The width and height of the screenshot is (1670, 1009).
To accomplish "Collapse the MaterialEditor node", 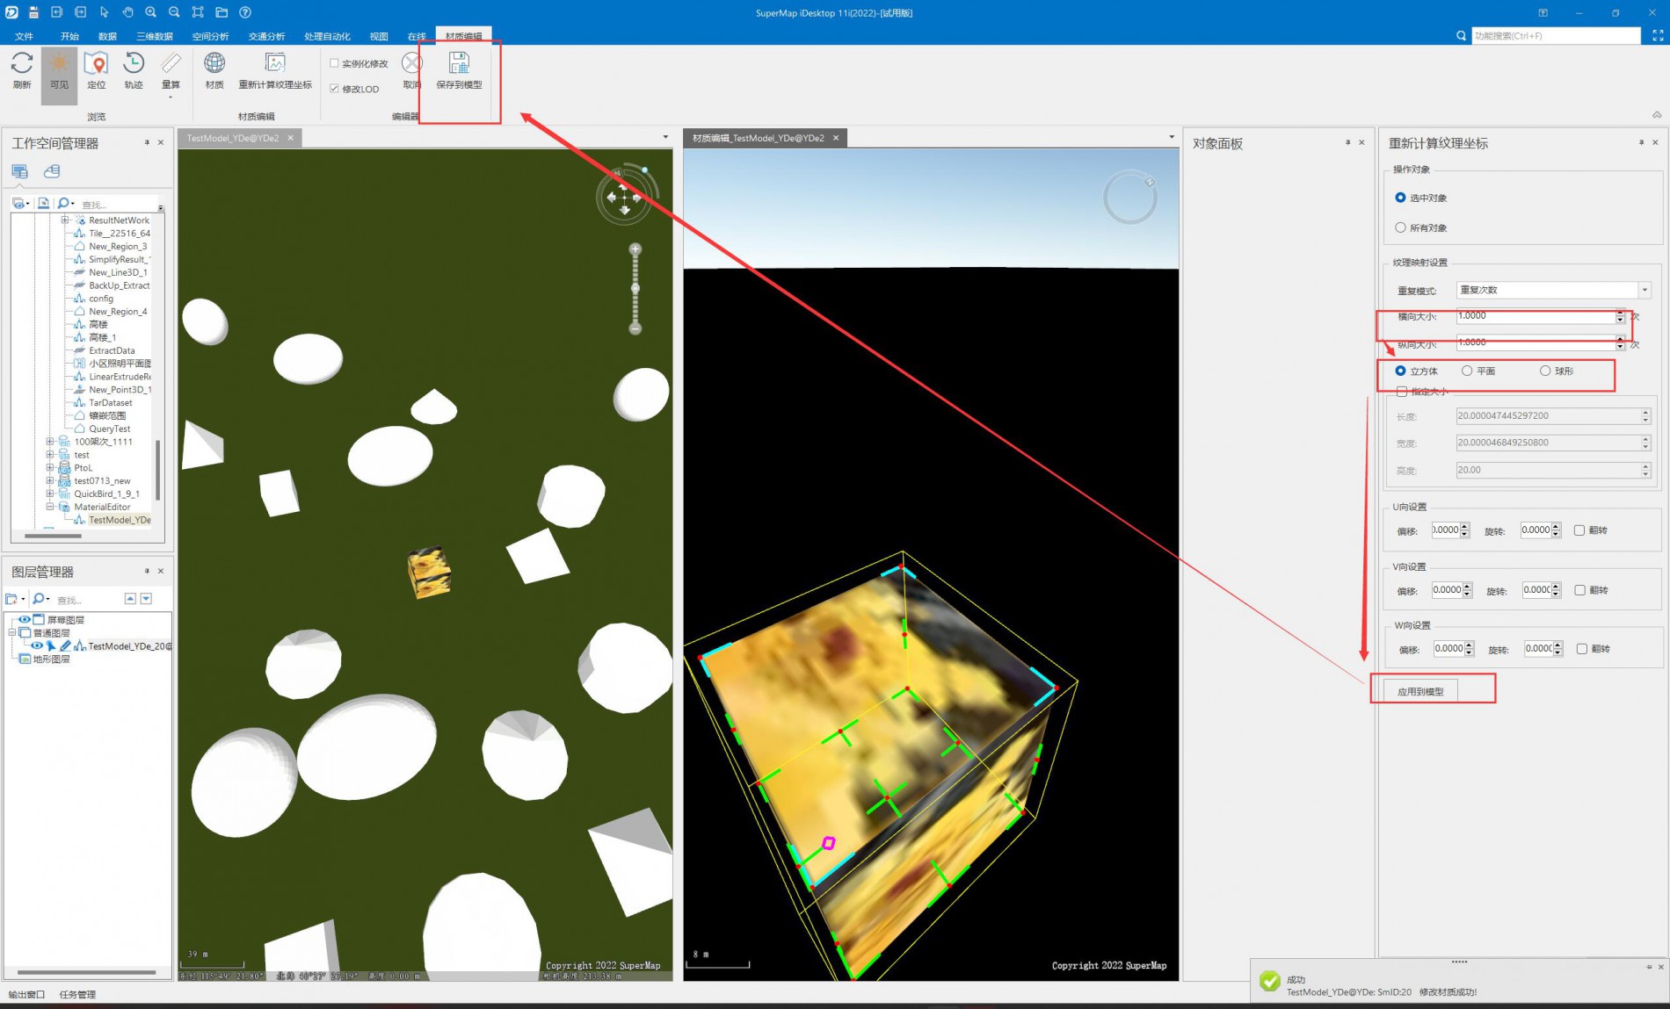I will (x=50, y=507).
